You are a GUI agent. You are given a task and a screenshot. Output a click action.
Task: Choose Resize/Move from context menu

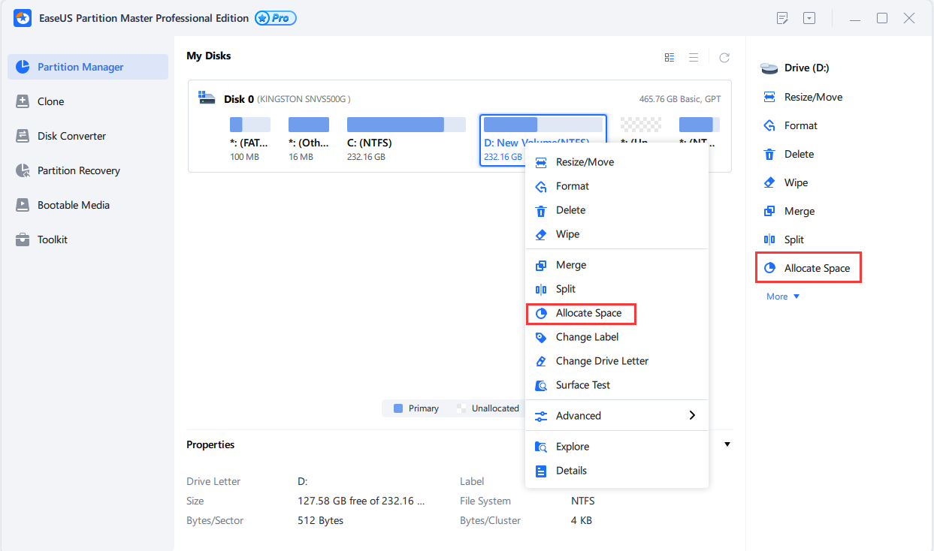click(x=617, y=162)
